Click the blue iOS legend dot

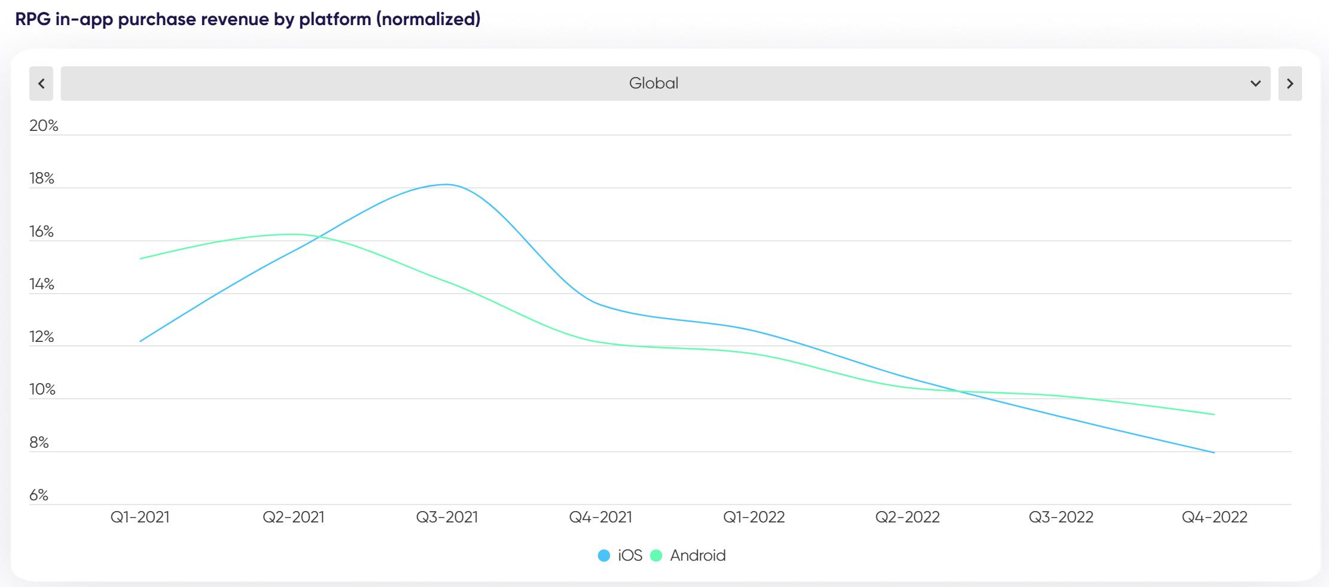click(604, 556)
